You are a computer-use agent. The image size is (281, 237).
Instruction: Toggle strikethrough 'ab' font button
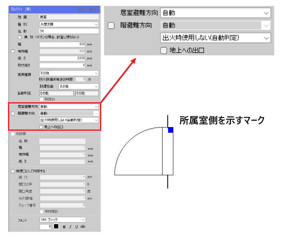click(82, 227)
